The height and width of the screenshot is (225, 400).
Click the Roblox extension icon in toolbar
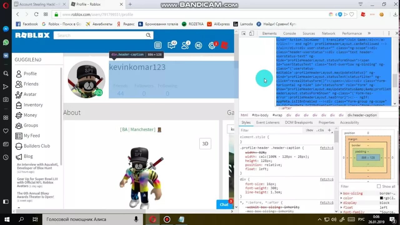pyautogui.click(x=363, y=14)
